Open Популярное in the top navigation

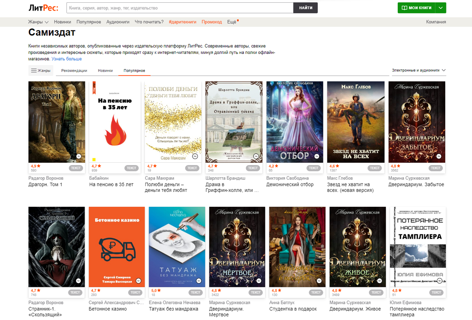[x=89, y=22]
